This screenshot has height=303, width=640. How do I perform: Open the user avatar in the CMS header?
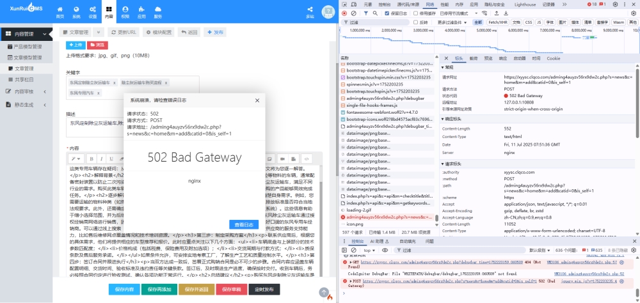tap(328, 12)
